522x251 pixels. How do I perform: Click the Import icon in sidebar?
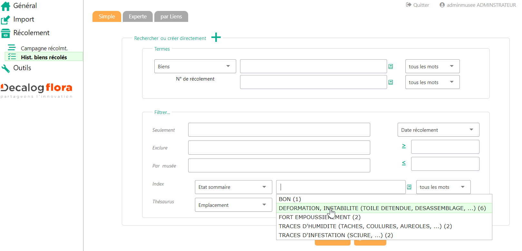(x=5, y=20)
